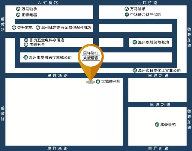Select house icon next to 钩皓五金

[26, 45]
